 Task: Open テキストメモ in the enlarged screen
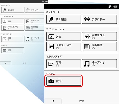[x=64, y=46]
